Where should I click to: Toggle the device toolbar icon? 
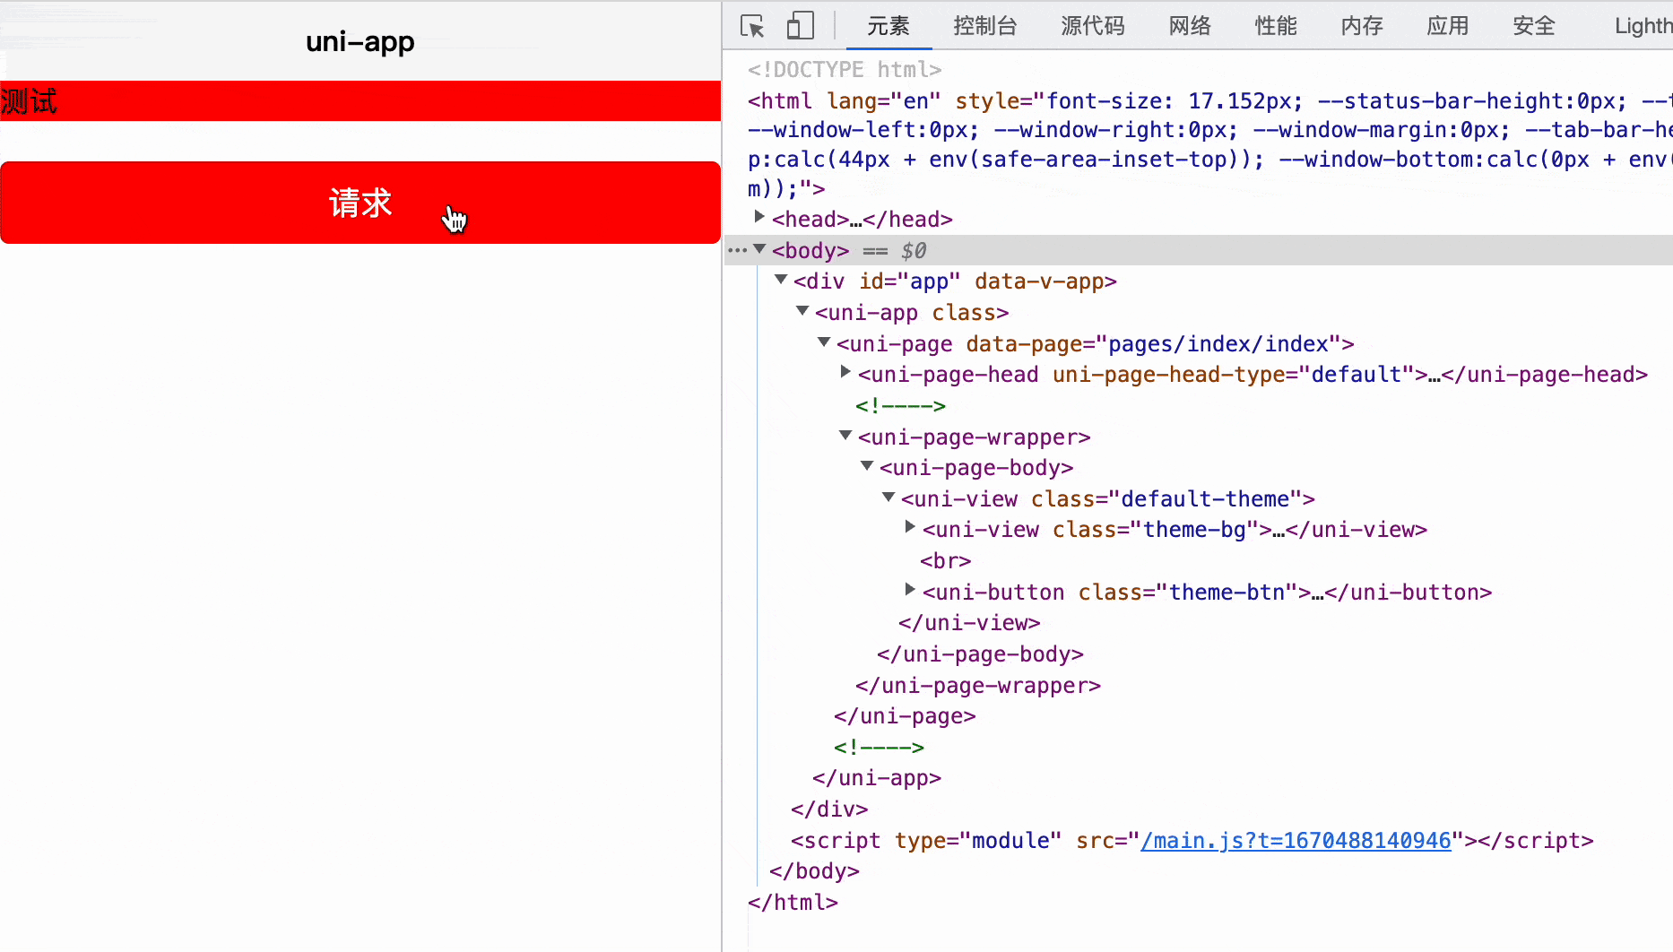[800, 26]
